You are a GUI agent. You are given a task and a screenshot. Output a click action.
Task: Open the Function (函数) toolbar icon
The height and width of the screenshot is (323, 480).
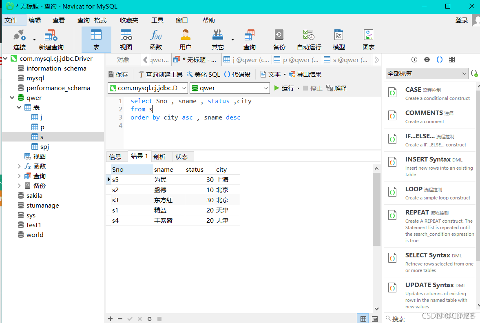pyautogui.click(x=156, y=40)
